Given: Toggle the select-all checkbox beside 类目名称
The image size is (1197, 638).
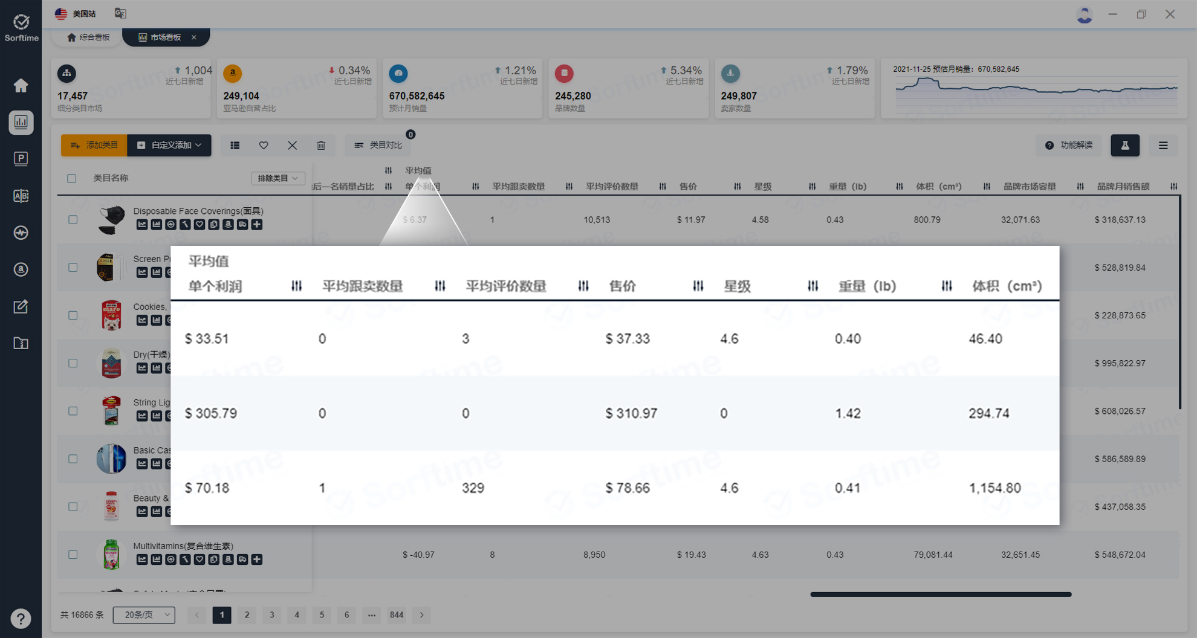Looking at the screenshot, I should pyautogui.click(x=72, y=178).
